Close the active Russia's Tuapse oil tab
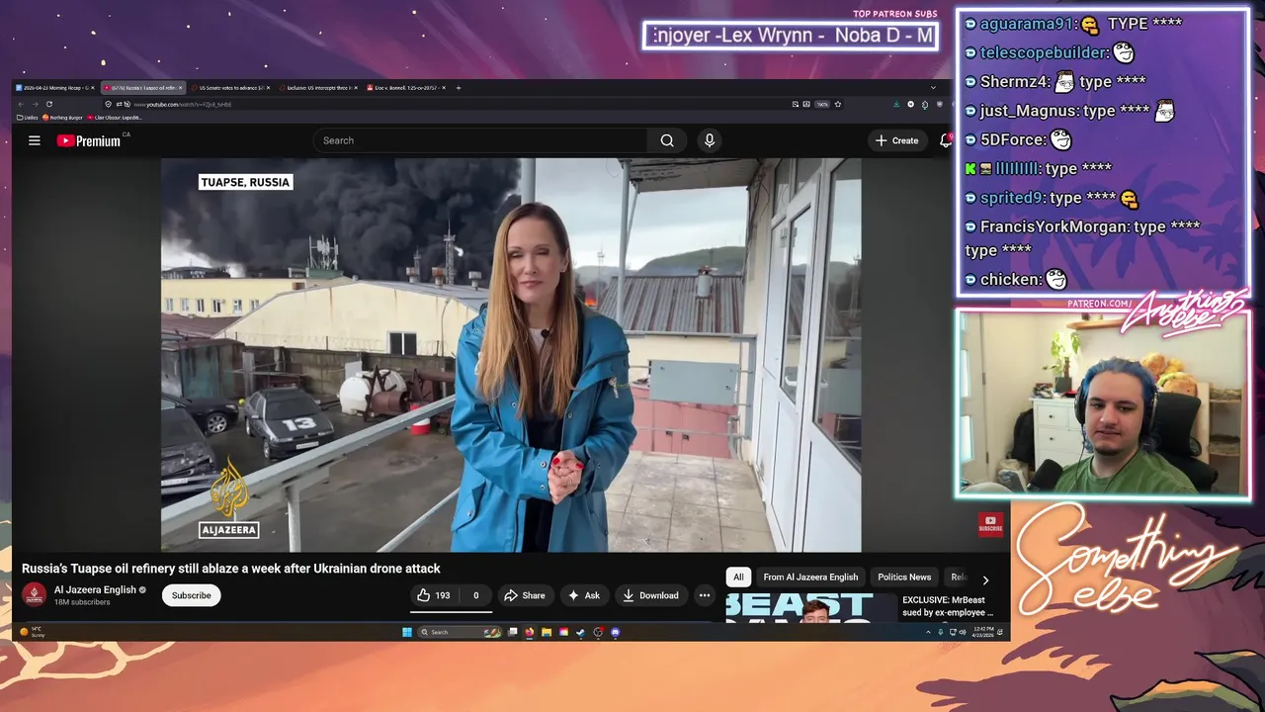The image size is (1265, 712). (180, 87)
